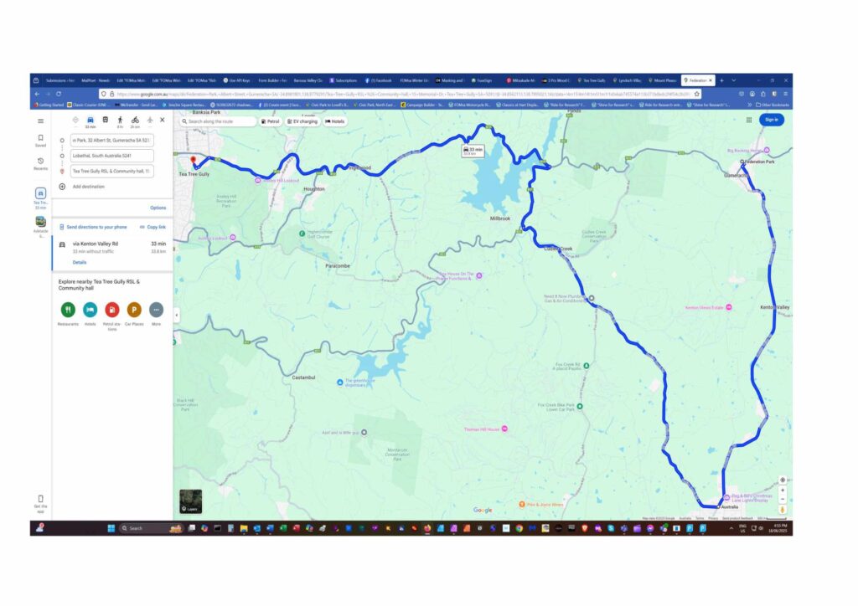Open the browser application menu
The height and width of the screenshot is (606, 858).
785,94
